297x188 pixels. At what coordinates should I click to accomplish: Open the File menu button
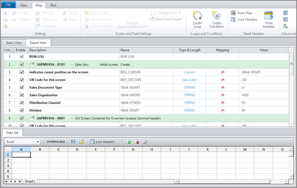8,5
